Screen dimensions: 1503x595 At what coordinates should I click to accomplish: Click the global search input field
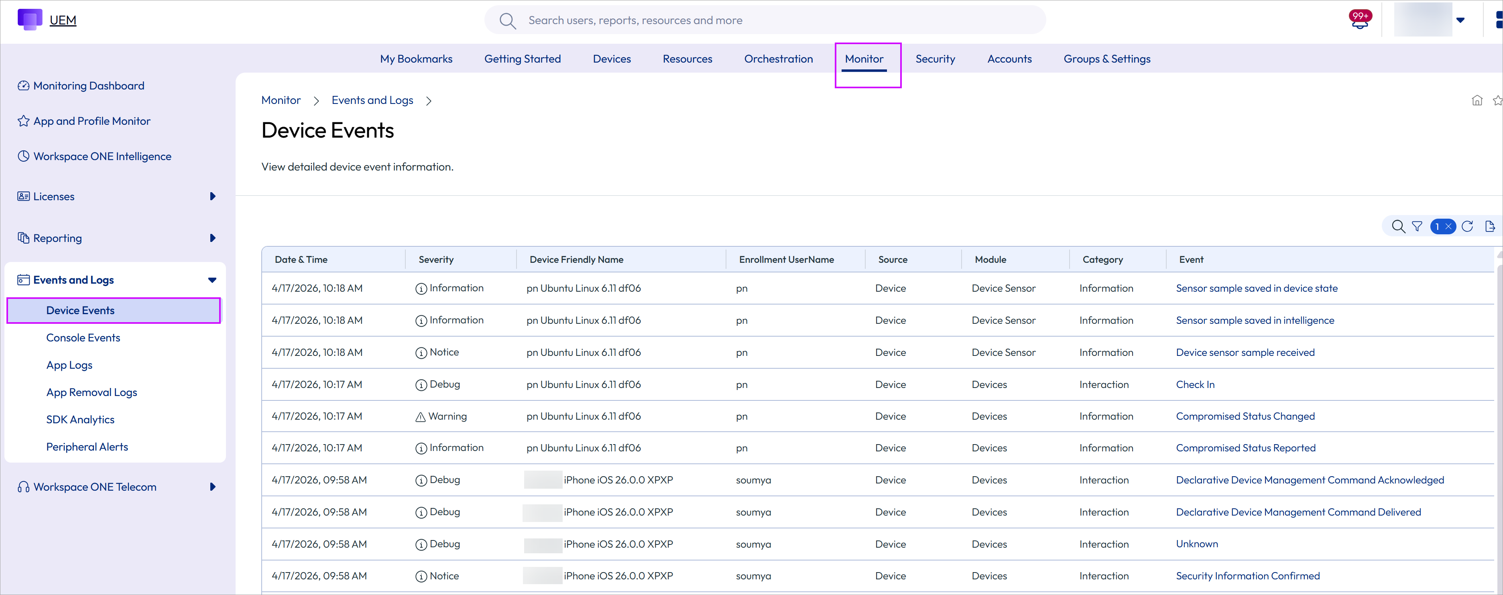[764, 20]
